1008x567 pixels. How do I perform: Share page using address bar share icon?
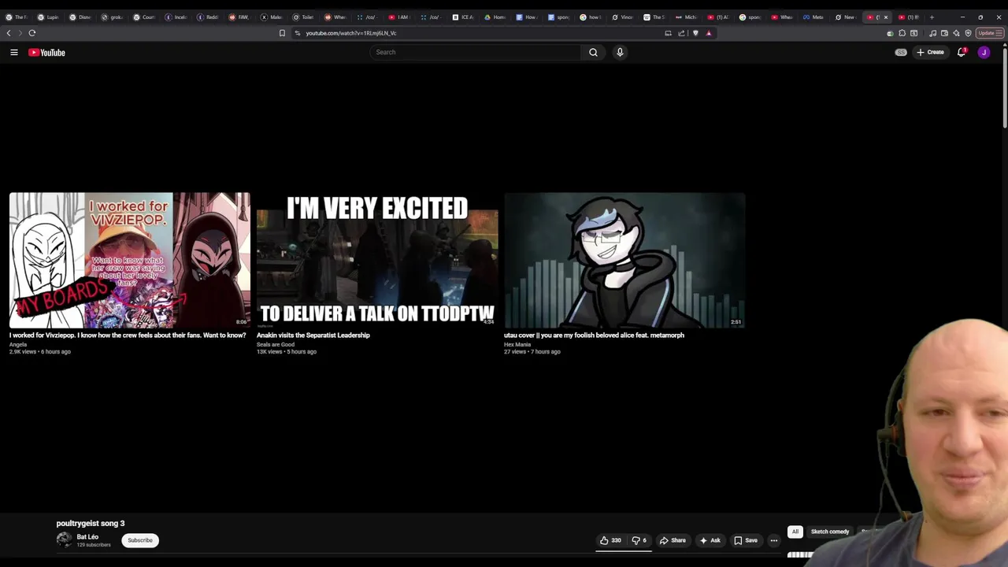point(681,33)
